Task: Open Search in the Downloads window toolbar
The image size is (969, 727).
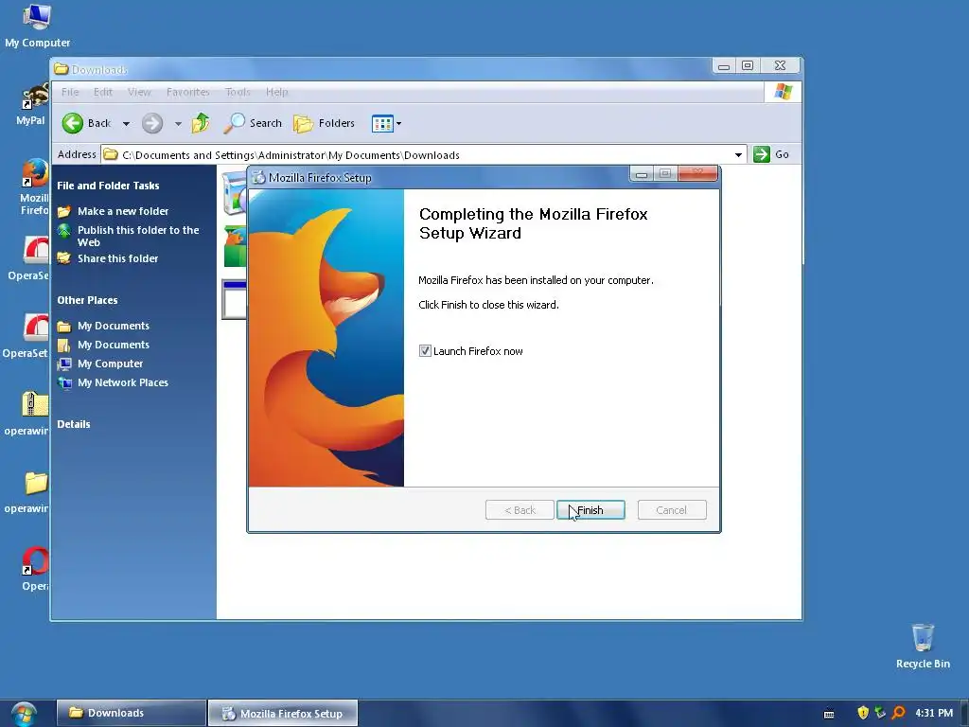Action: point(254,123)
